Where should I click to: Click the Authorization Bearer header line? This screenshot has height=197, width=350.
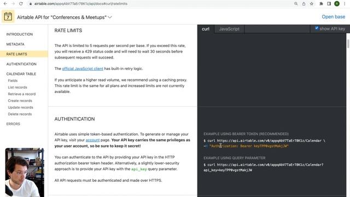tap(246, 146)
